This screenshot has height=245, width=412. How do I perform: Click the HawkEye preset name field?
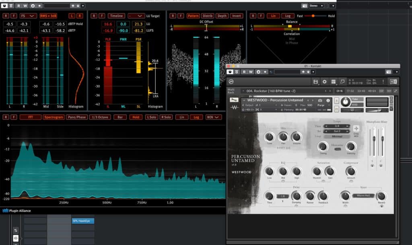click(x=57, y=6)
